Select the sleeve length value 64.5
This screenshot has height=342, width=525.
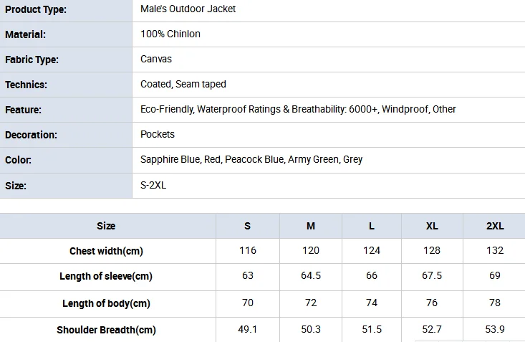pos(311,275)
